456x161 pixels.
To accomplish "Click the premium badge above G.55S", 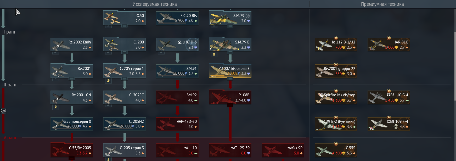I will tap(336, 144).
